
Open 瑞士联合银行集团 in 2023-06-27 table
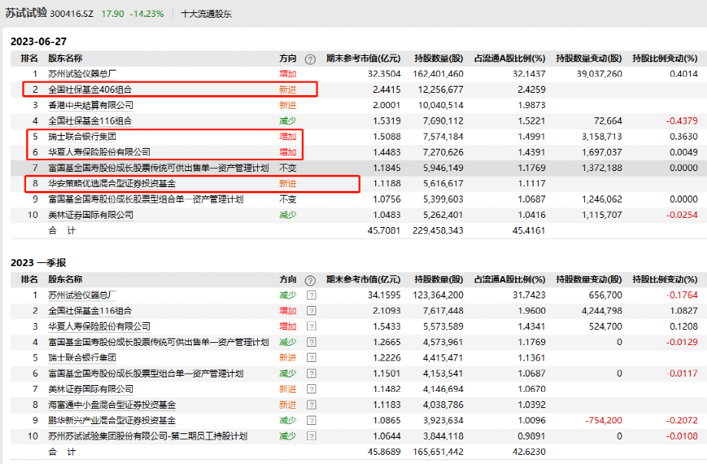[82, 137]
